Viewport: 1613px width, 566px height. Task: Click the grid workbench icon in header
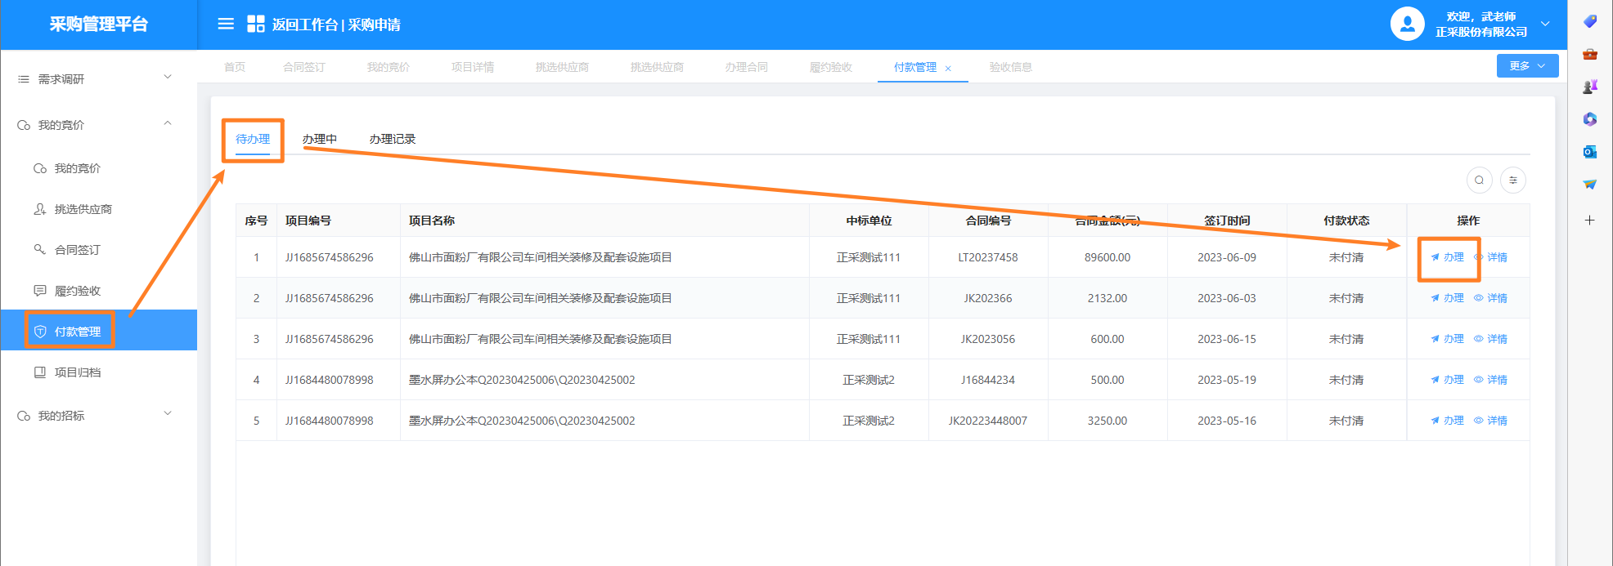(255, 24)
